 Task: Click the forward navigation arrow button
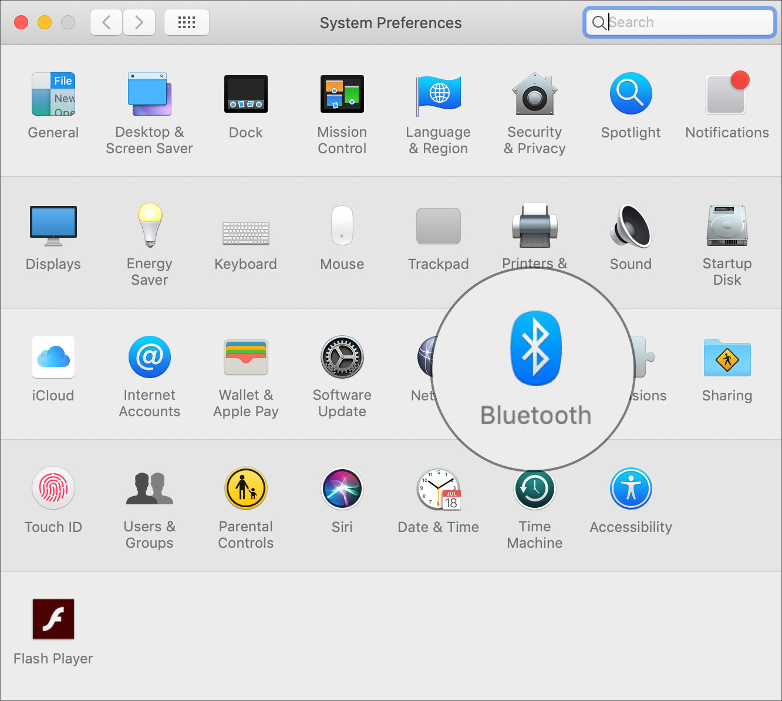(x=139, y=22)
